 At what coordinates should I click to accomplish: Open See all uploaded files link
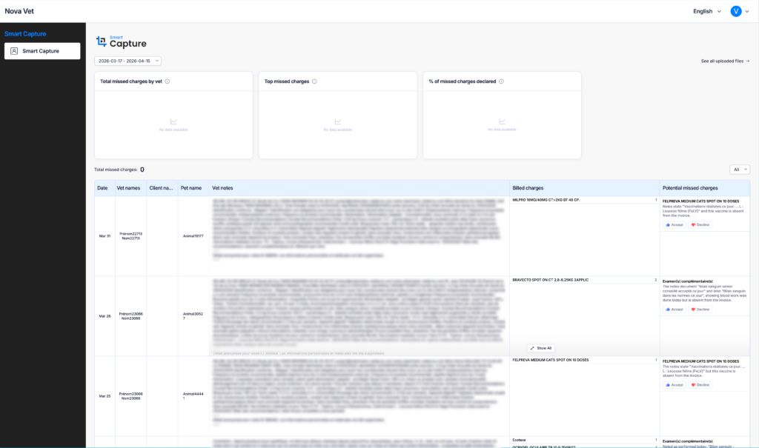coord(725,61)
